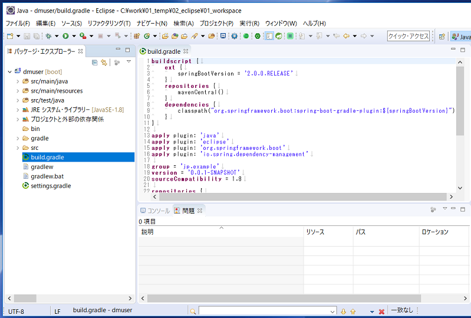The width and height of the screenshot is (471, 318).
Task: Click the Open Perspective icon
Action: click(x=442, y=37)
